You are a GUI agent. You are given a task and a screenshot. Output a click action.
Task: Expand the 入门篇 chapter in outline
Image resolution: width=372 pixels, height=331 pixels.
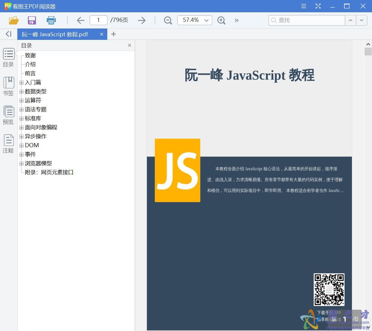point(21,82)
